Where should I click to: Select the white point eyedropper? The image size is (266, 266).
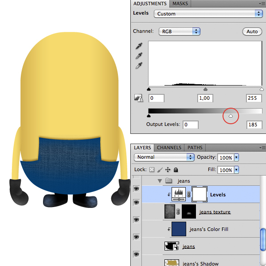pyautogui.click(x=139, y=66)
